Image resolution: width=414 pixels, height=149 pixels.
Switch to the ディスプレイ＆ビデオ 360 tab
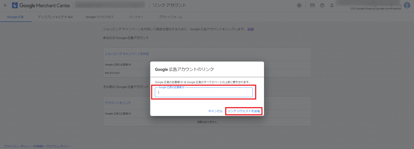[55, 17]
